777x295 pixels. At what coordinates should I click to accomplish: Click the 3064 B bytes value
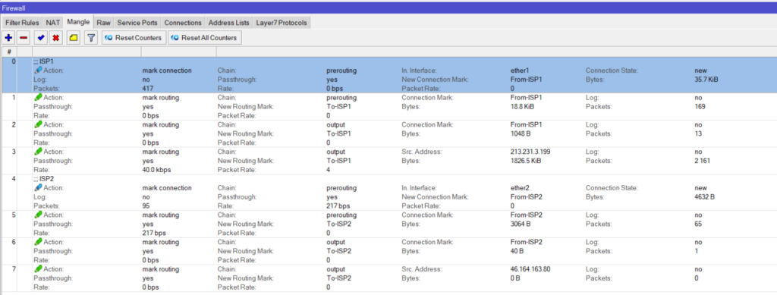point(521,224)
